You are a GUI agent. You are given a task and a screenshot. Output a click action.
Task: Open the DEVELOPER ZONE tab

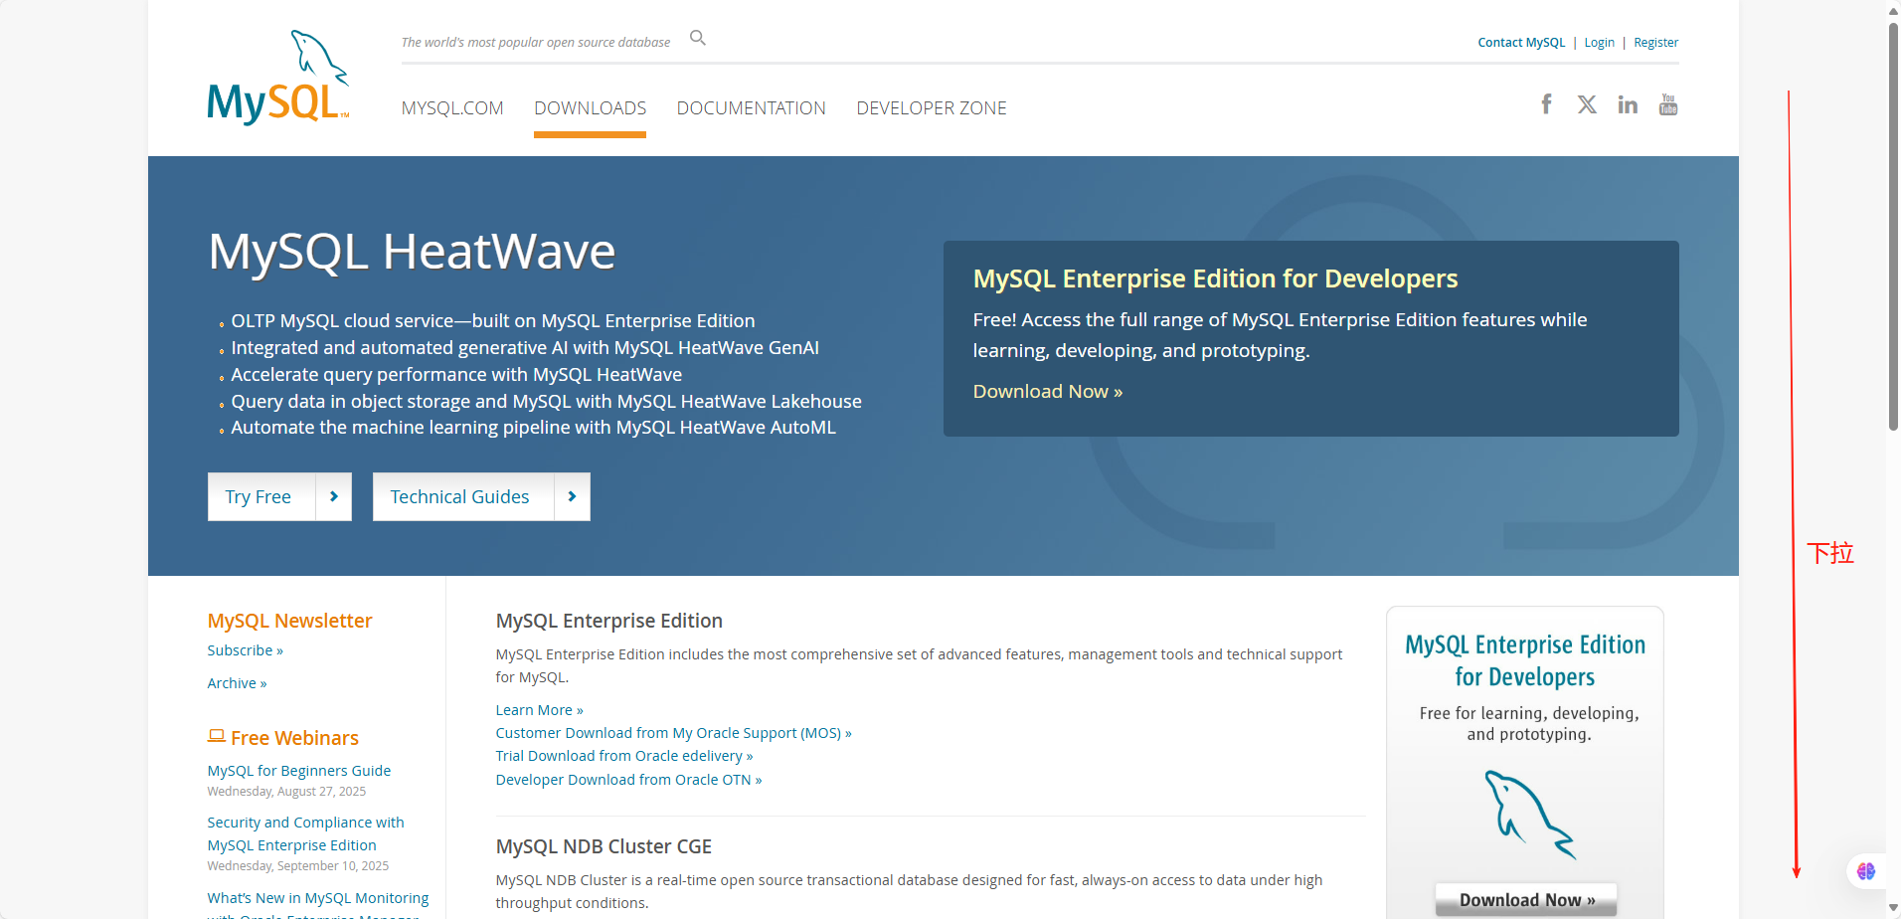[932, 107]
